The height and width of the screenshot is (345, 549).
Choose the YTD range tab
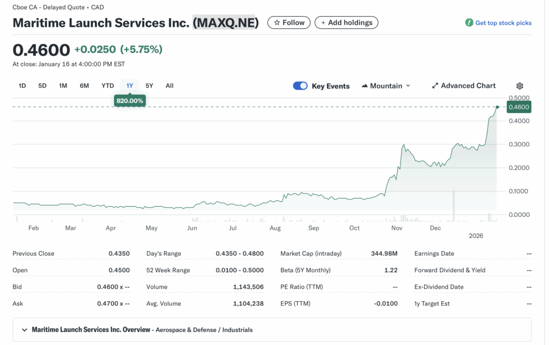coord(107,86)
